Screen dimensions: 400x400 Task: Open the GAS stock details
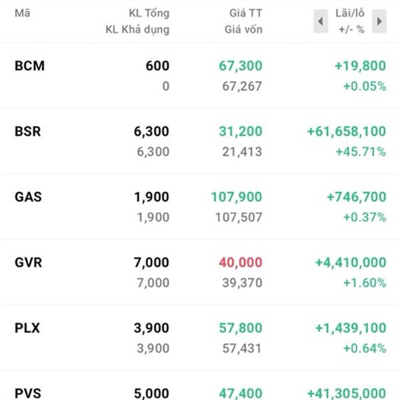tap(28, 197)
